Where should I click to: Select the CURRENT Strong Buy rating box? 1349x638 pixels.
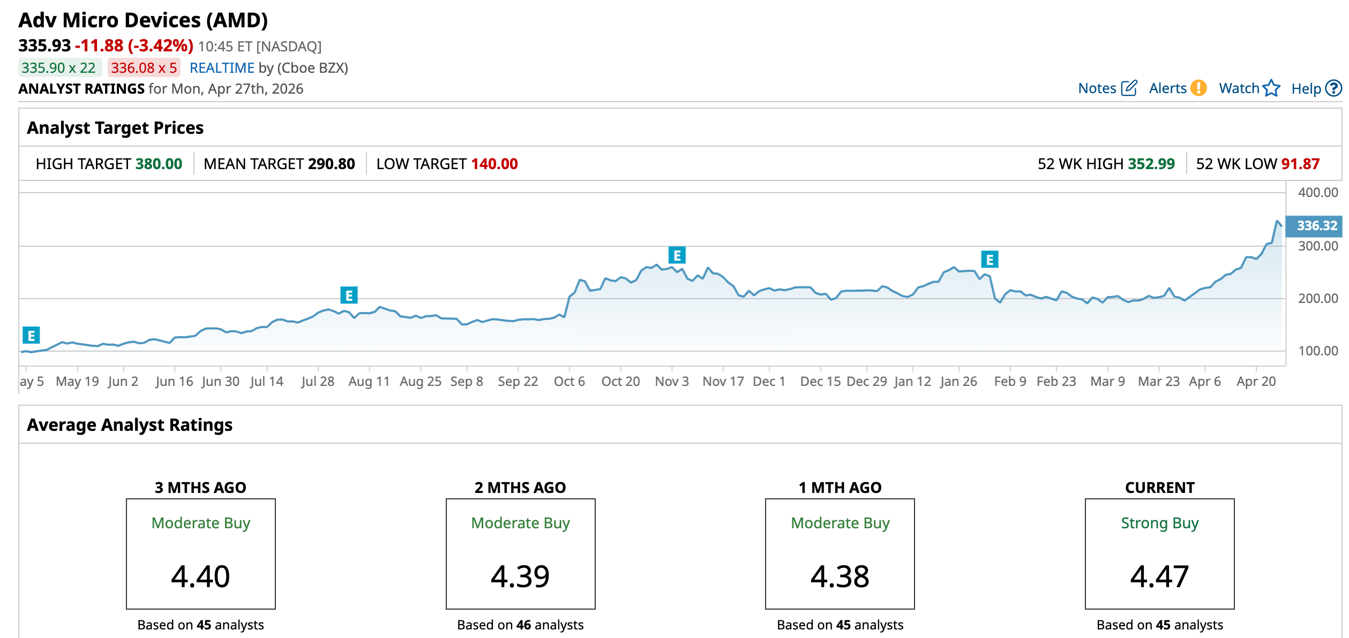[x=1159, y=553]
